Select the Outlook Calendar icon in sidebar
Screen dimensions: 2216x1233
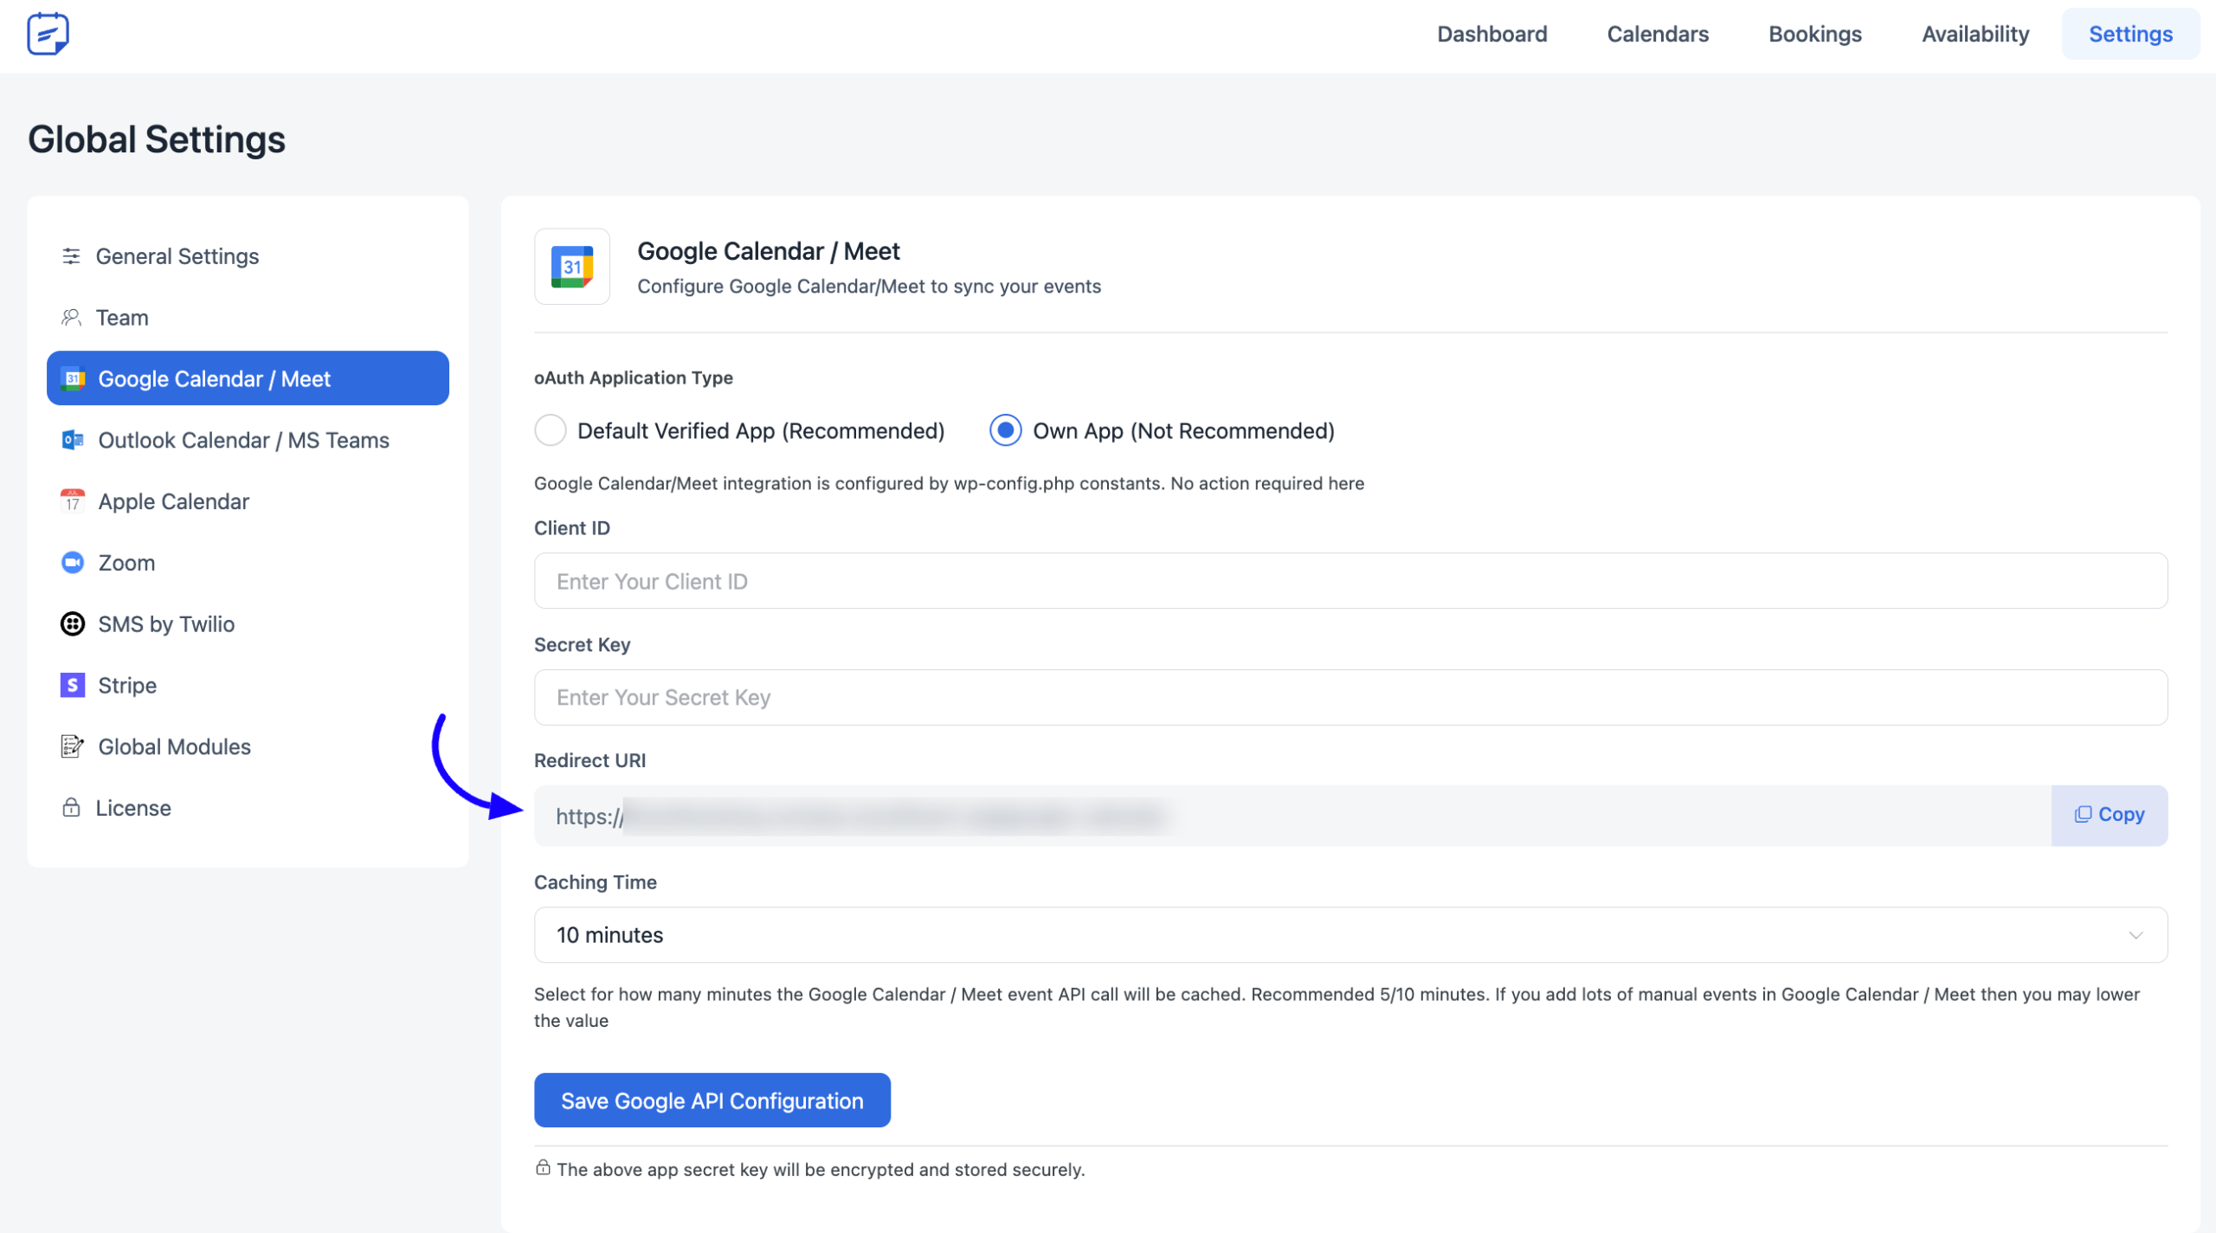(x=73, y=440)
